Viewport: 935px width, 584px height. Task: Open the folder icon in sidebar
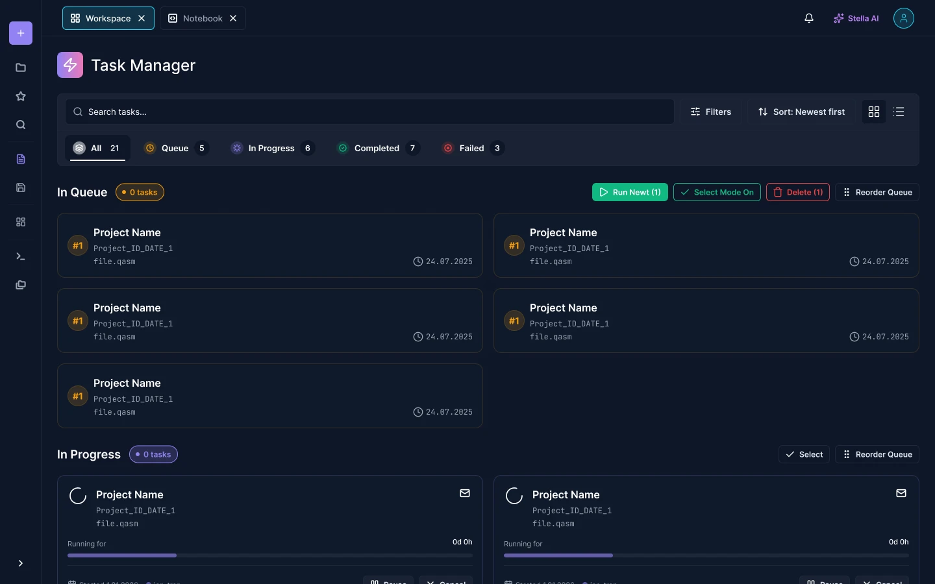tap(21, 67)
